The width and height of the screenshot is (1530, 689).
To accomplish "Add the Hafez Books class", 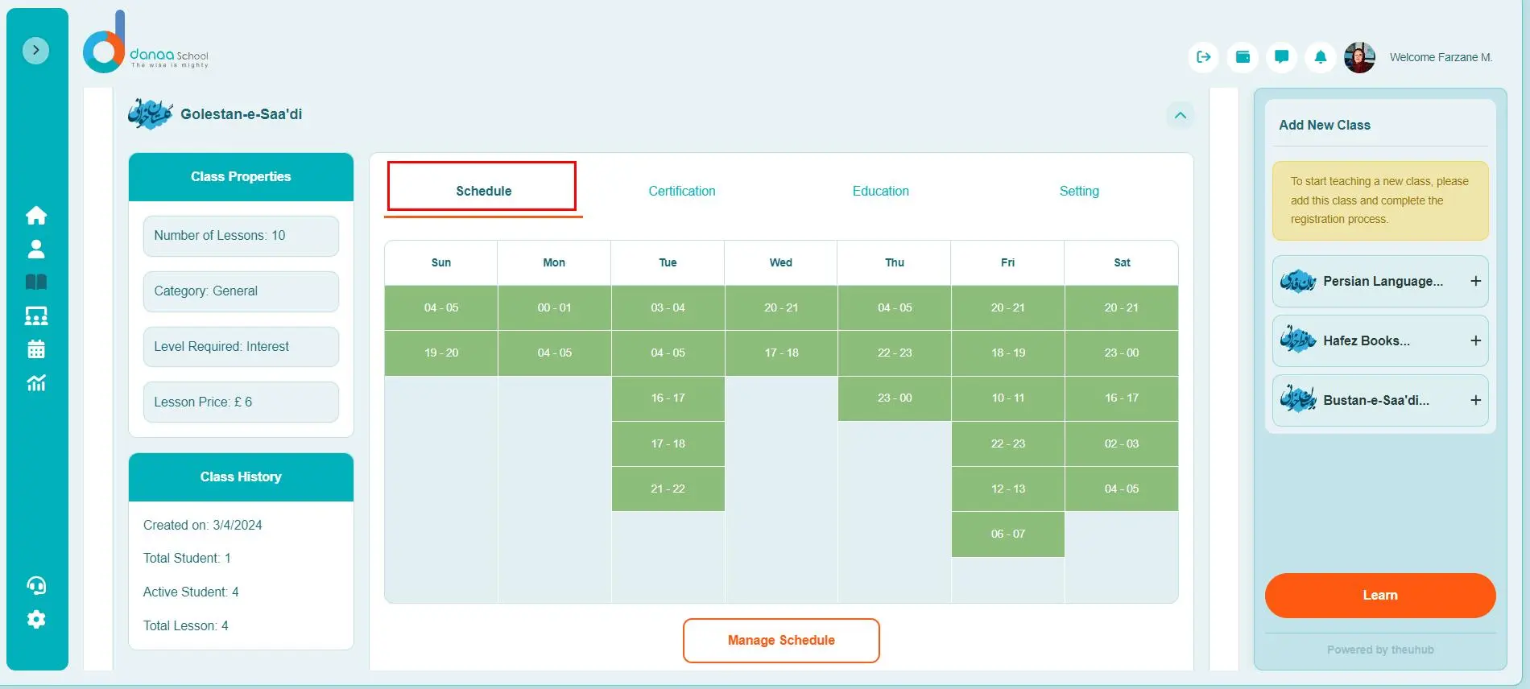I will click(x=1475, y=340).
